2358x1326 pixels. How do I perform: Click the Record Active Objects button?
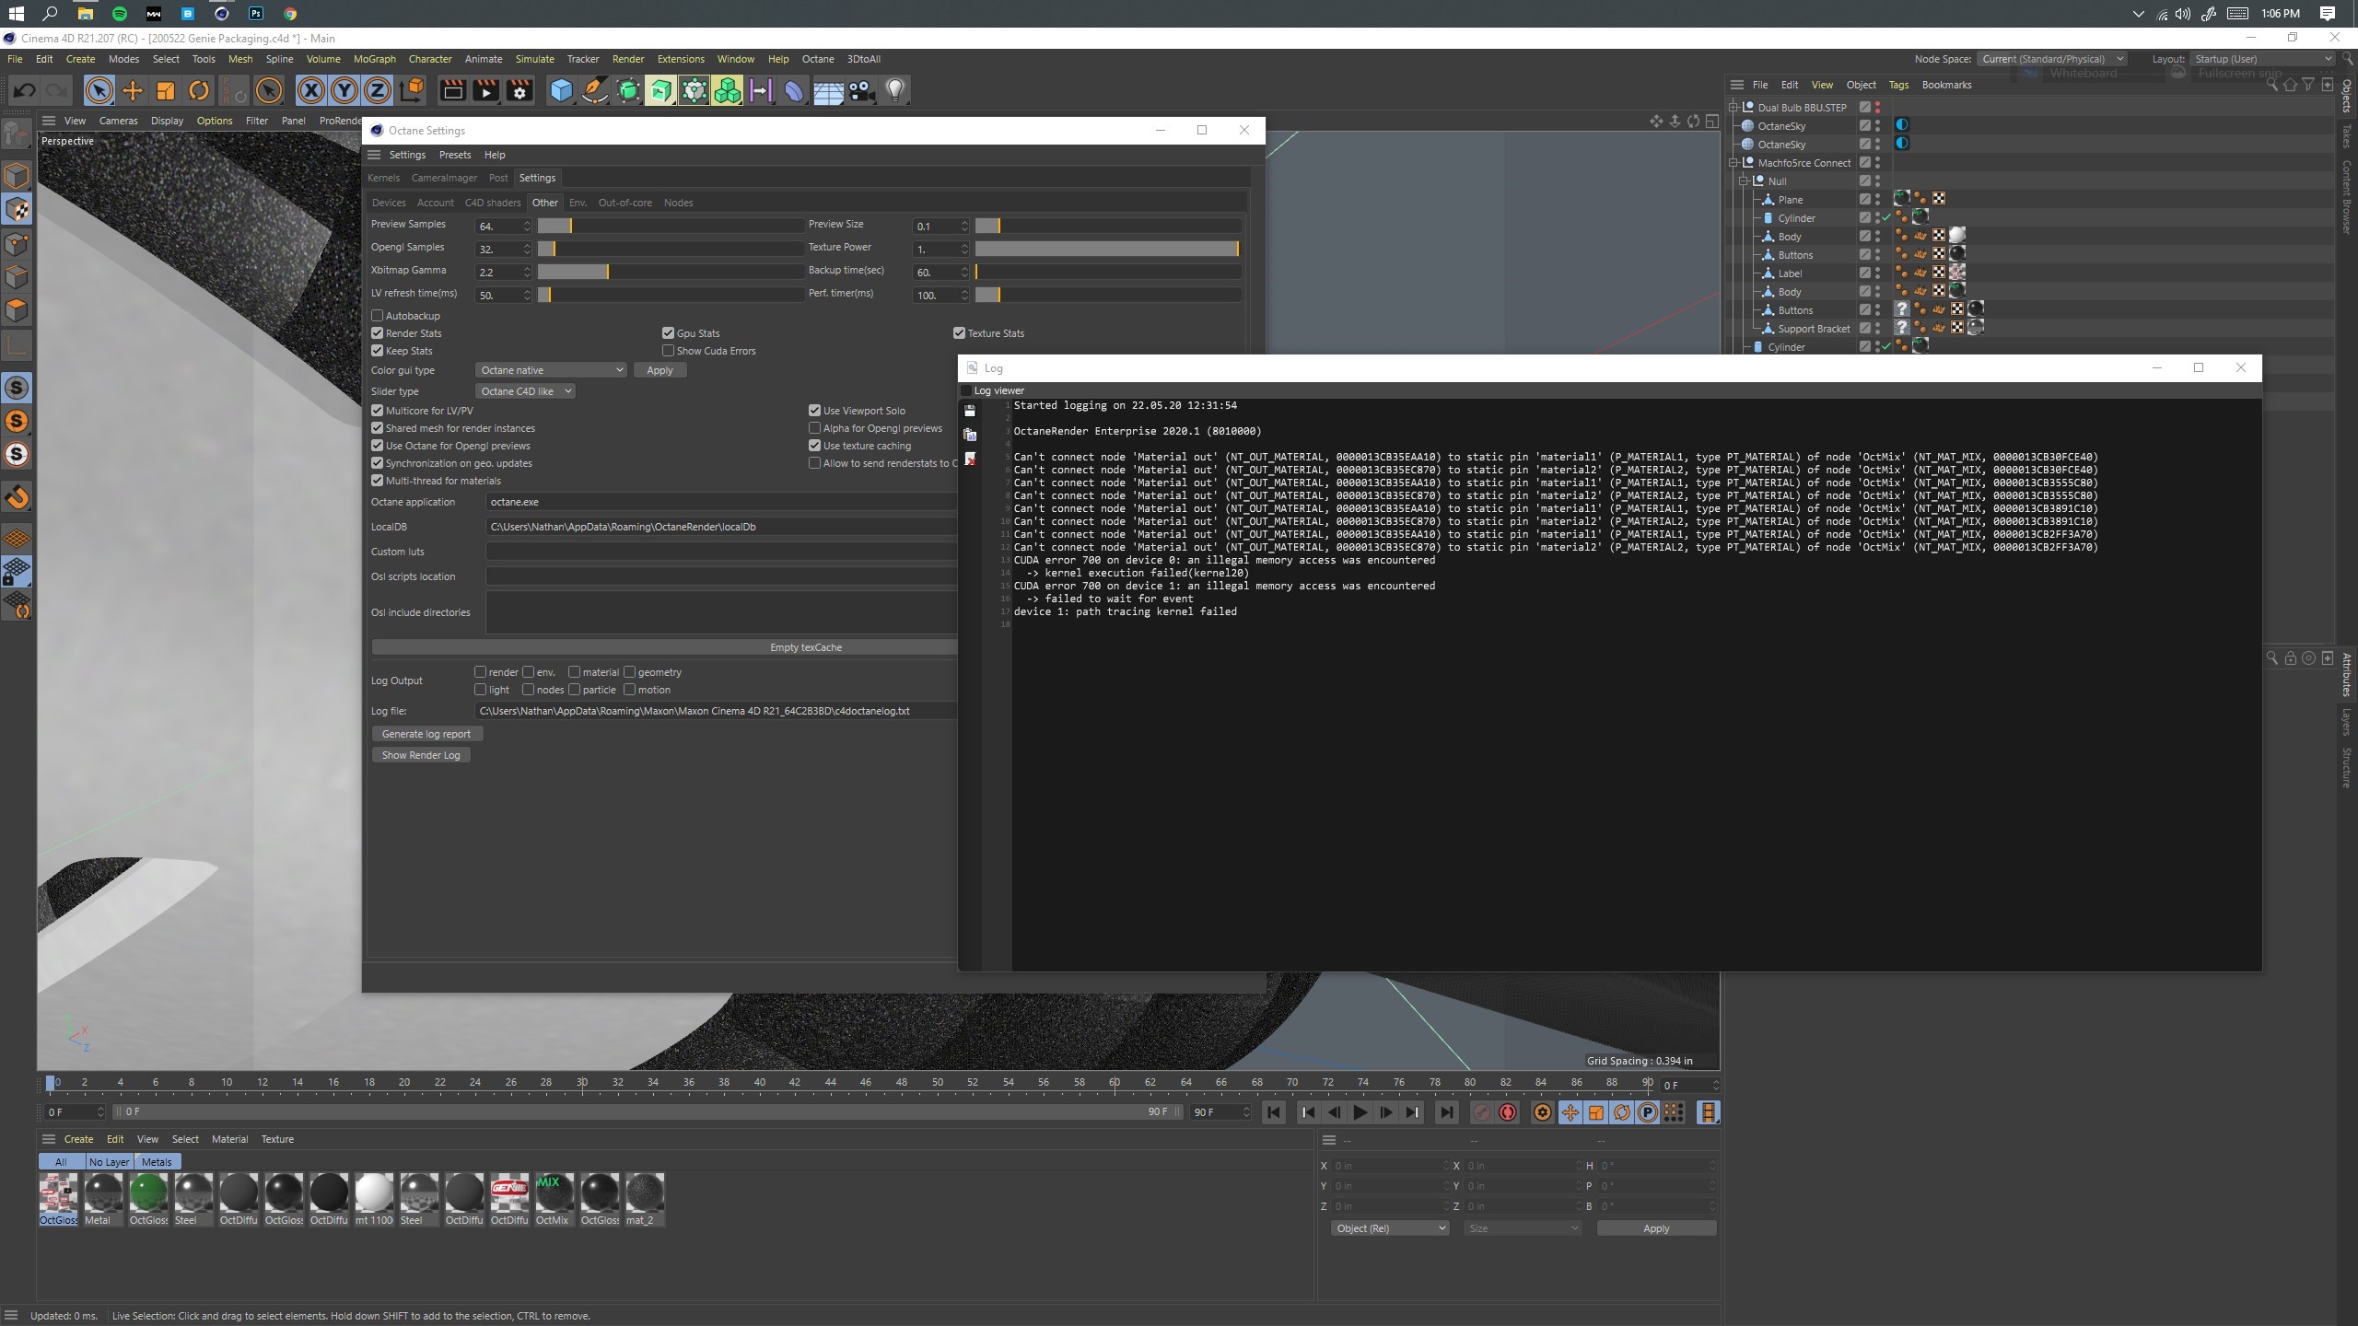point(1481,1112)
